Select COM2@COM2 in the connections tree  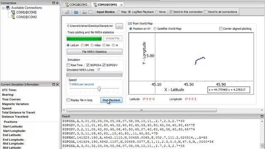click(26, 17)
